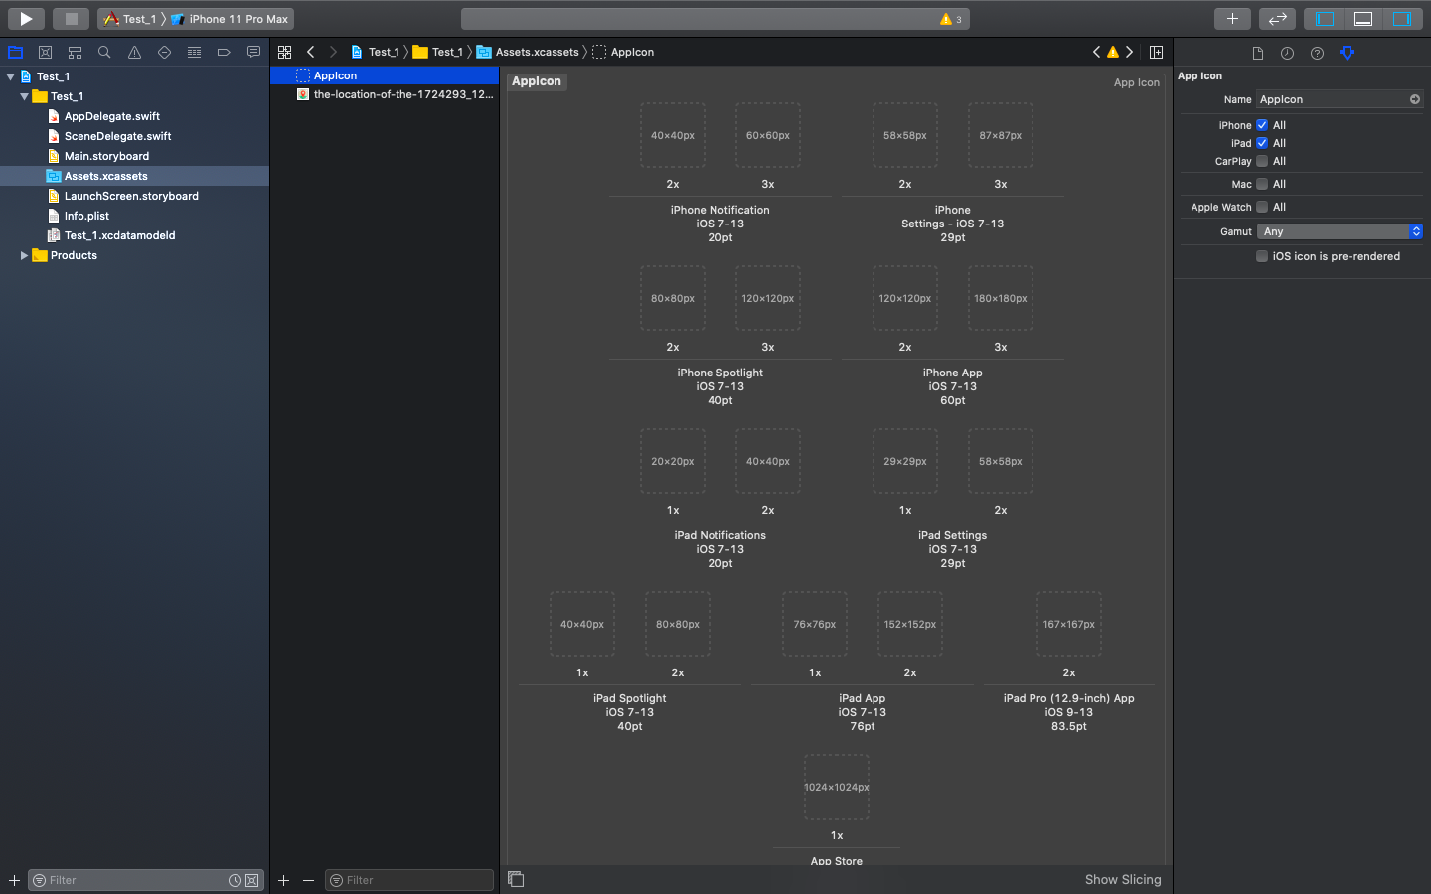Show the Debug area panel toggle
The height and width of the screenshot is (894, 1431).
(x=1363, y=18)
